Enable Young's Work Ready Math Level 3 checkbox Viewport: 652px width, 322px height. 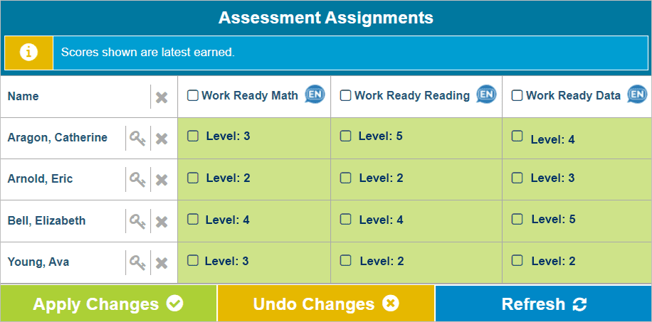click(192, 260)
